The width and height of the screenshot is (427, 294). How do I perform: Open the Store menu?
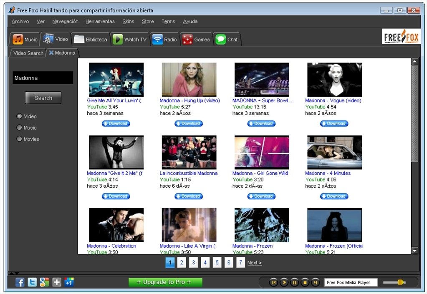[x=148, y=22]
